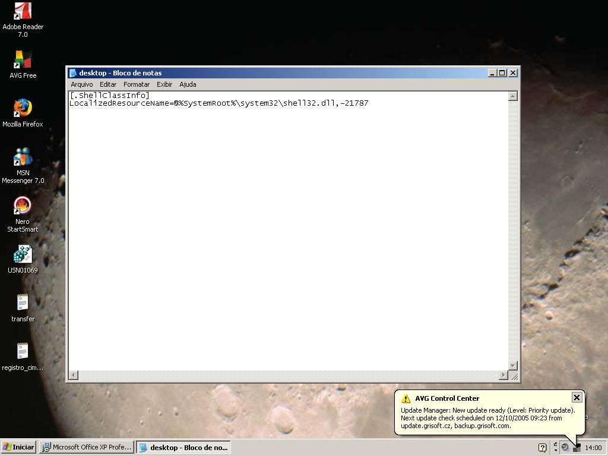Maximize the Bloco de notas window
Image resolution: width=608 pixels, height=456 pixels.
pyautogui.click(x=502, y=73)
